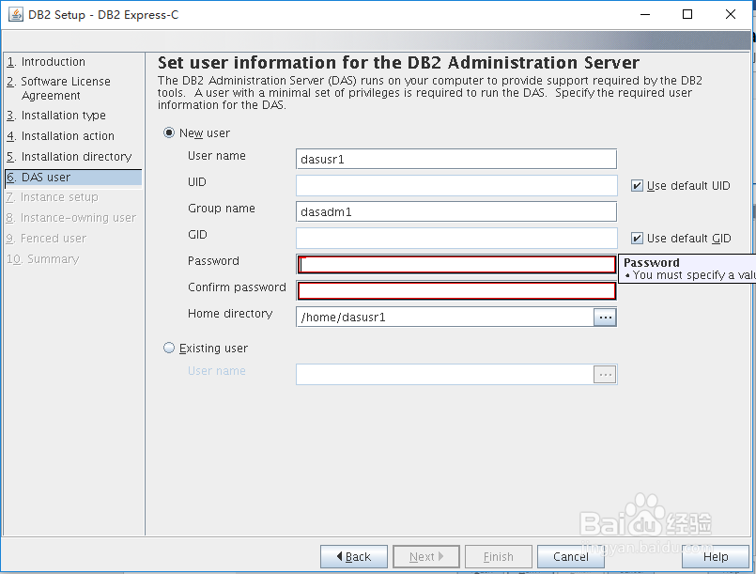Viewport: 756px width, 574px height.
Task: Click the Finish button
Action: (499, 557)
